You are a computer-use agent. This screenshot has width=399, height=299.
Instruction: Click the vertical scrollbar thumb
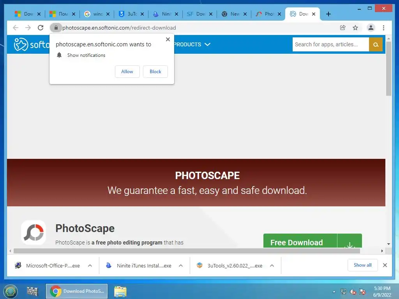[388, 69]
